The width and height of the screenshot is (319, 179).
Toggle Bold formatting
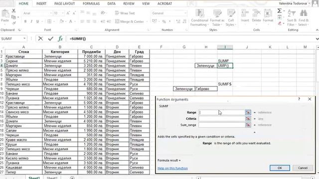coord(25,21)
